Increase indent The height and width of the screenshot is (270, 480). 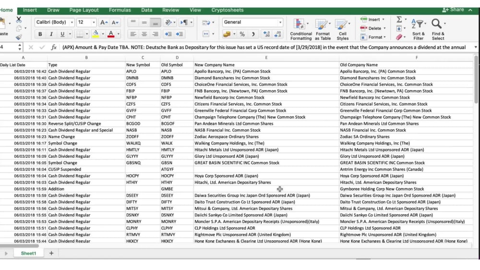click(180, 34)
